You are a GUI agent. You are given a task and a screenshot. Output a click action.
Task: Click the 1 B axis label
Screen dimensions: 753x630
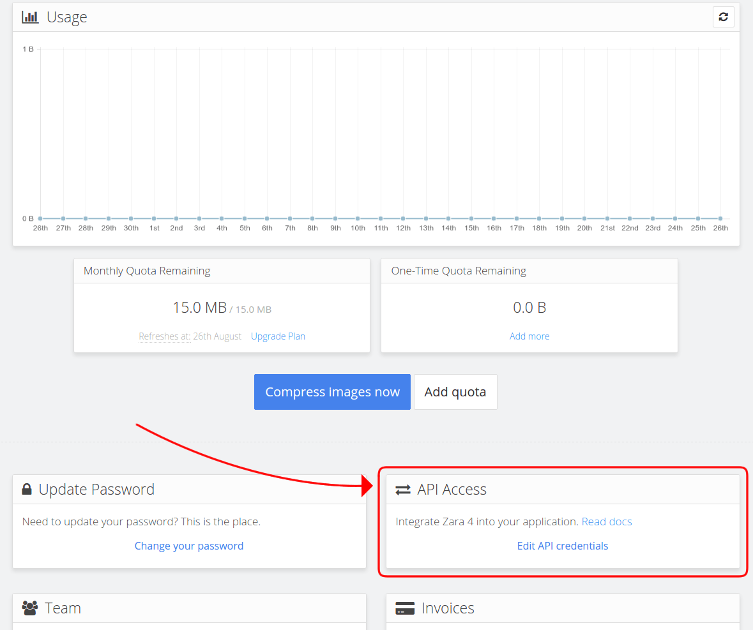point(28,49)
